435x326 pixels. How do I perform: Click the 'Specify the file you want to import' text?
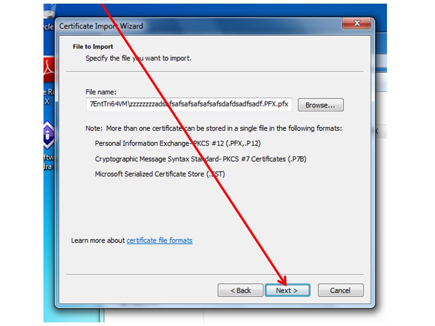tap(138, 58)
